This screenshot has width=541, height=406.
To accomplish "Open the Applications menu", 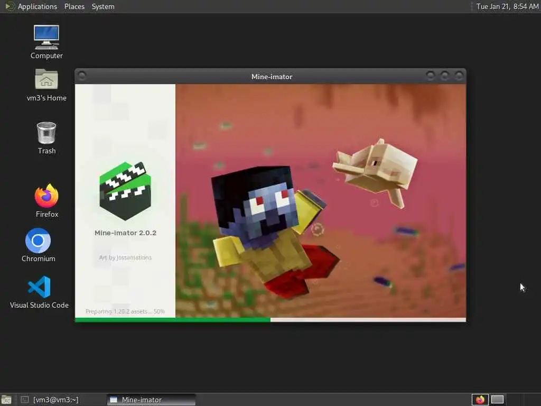I will coord(38,6).
